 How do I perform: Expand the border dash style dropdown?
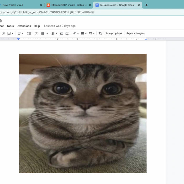click(91, 33)
